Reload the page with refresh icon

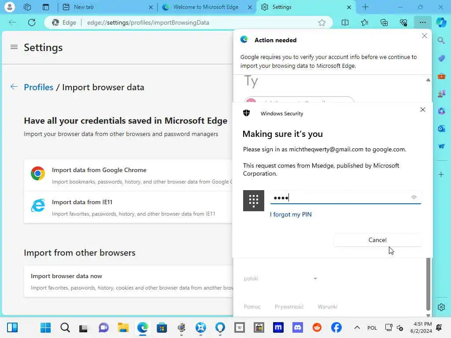[x=32, y=22]
